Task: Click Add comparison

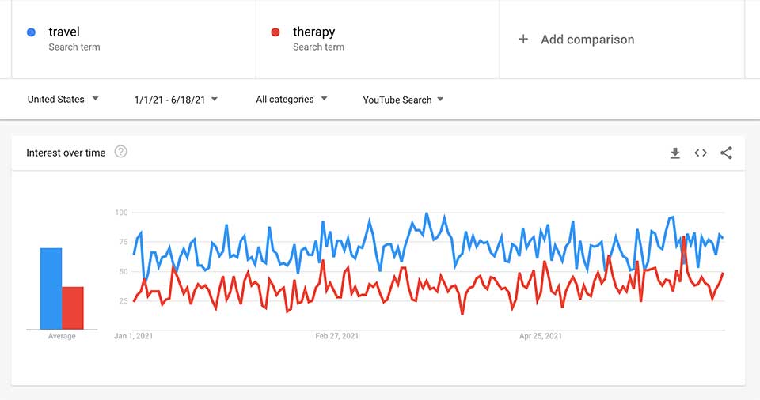Action: point(587,40)
